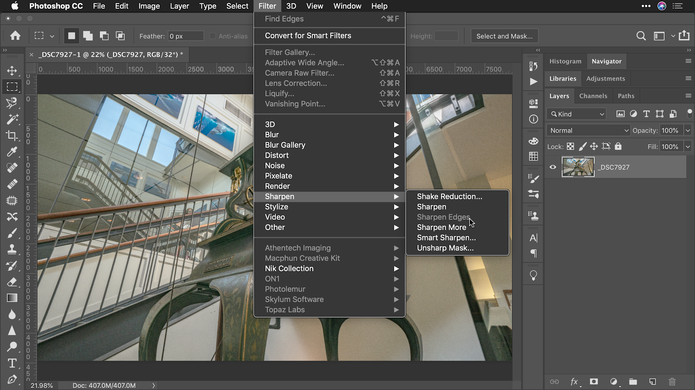Image resolution: width=695 pixels, height=390 pixels.
Task: Click the _DSC7927 layer thumbnail
Action: (578, 167)
